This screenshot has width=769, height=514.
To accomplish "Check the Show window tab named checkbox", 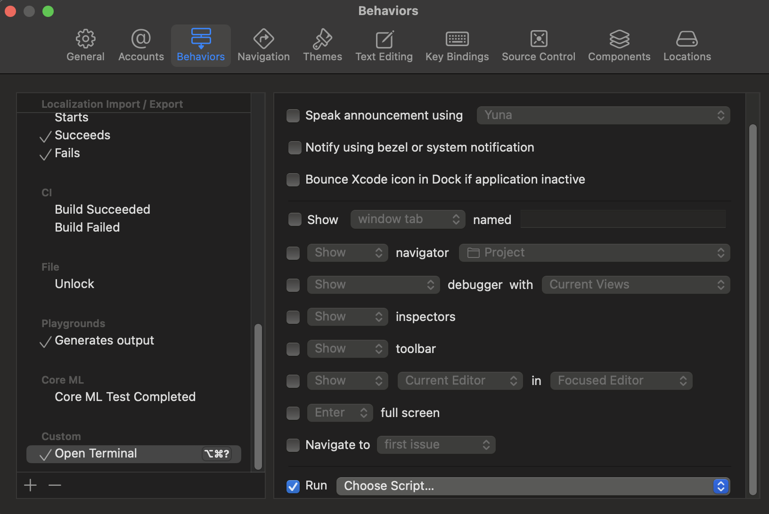I will [295, 219].
